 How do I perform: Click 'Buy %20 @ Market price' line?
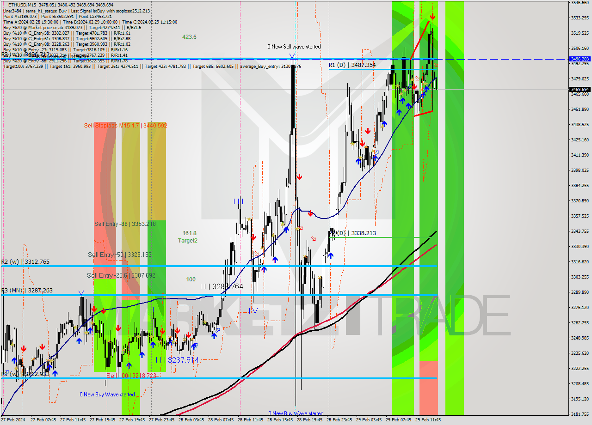tap(72, 27)
